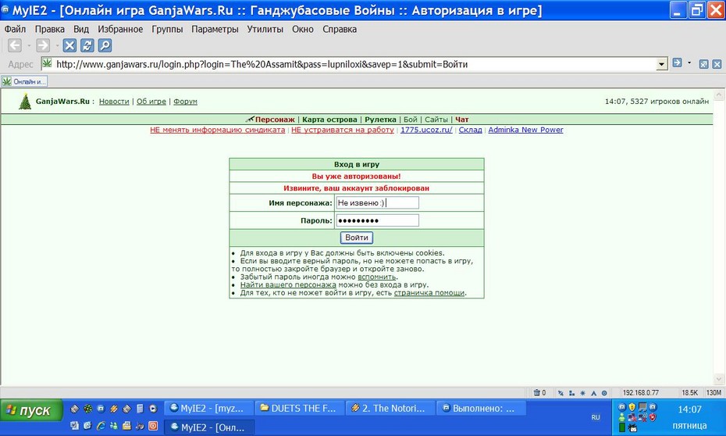
Task: Refresh the page using the reload icon
Action: click(x=87, y=45)
